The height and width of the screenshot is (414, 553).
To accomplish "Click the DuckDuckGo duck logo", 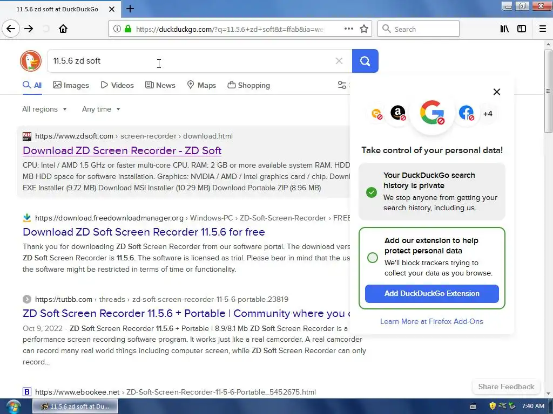I will coord(31,61).
